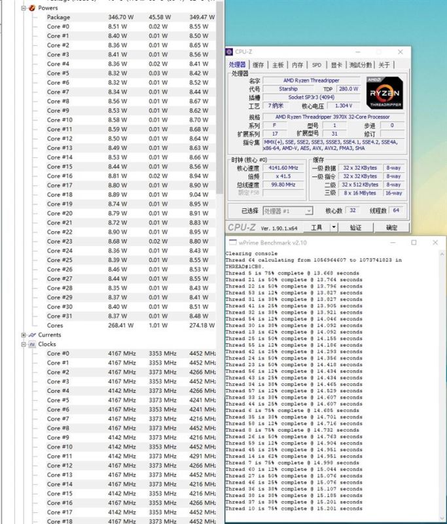Open the 工具 dropdown arrow in CPU-Z

point(334,227)
